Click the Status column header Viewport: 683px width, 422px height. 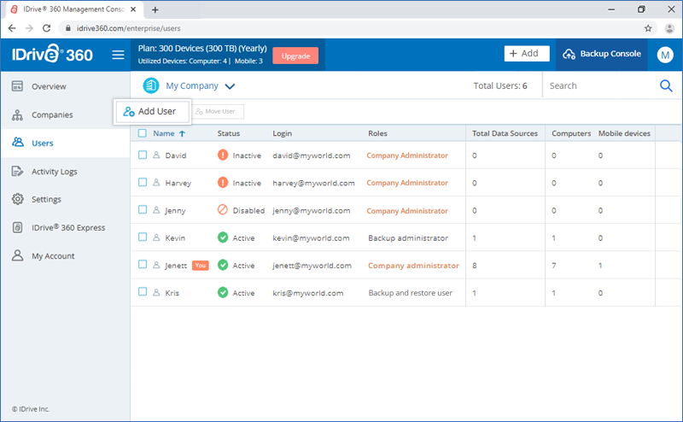click(229, 133)
